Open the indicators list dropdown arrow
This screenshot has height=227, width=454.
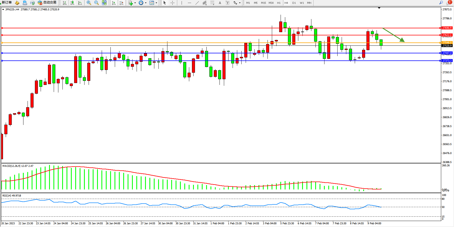pyautogui.click(x=135, y=3)
